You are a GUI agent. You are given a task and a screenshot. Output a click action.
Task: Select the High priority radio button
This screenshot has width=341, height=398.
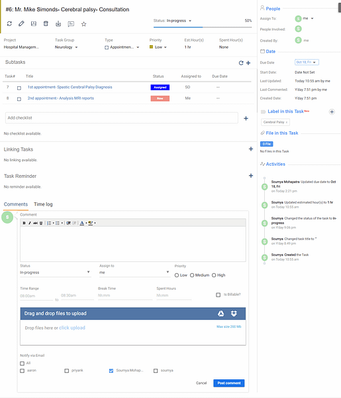pyautogui.click(x=214, y=275)
